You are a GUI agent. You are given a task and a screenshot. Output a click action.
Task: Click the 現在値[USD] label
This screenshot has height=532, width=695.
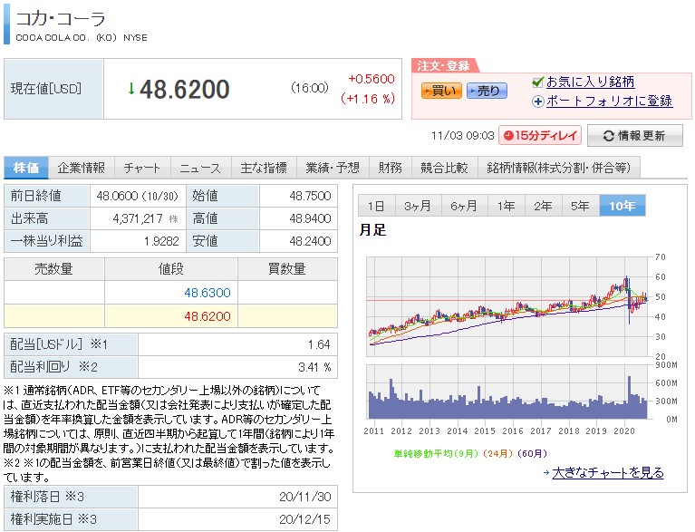(x=46, y=89)
